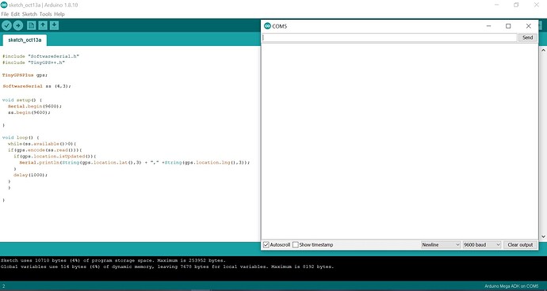Click the Arduino logo in main title bar
The image size is (547, 291).
[x=4, y=5]
